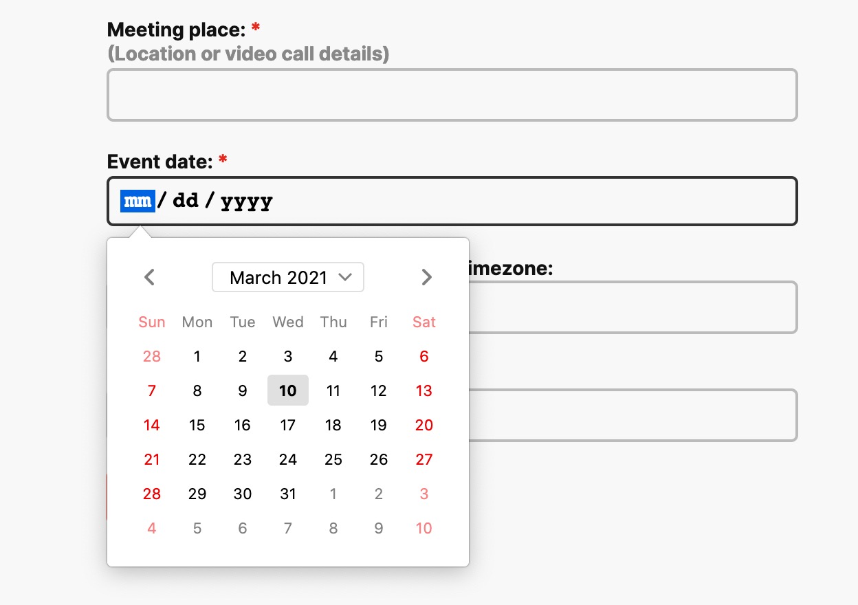The height and width of the screenshot is (605, 858).
Task: Go to next month in calendar
Action: pos(427,277)
